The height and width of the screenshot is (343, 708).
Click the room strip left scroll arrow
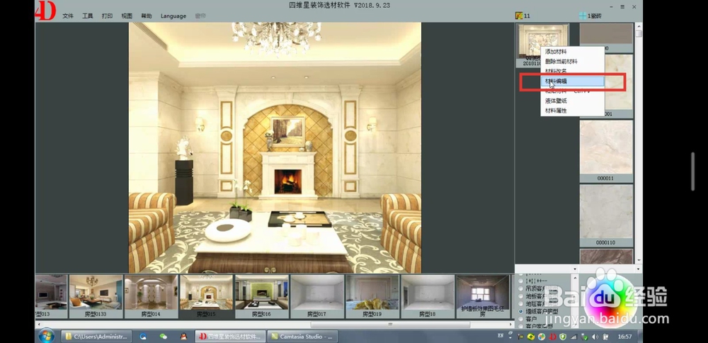pyautogui.click(x=38, y=324)
